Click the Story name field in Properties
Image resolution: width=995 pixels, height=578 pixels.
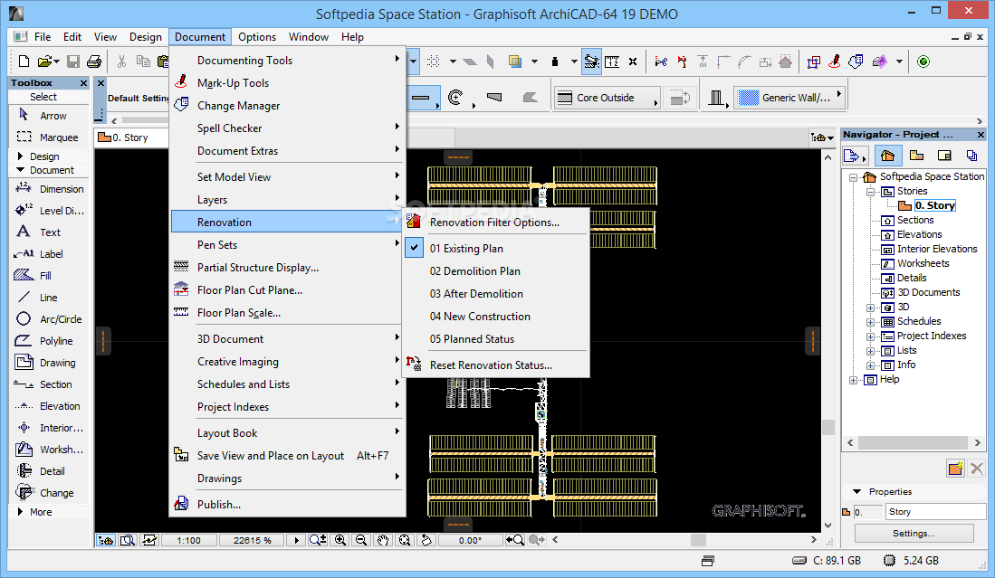pyautogui.click(x=935, y=511)
